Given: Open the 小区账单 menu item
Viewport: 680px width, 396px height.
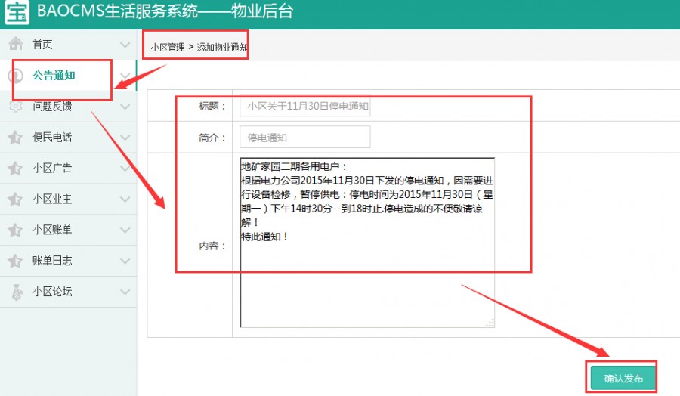Looking at the screenshot, I should (68, 230).
